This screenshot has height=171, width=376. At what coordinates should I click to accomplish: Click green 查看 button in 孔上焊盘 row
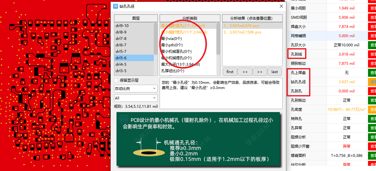[372, 73]
